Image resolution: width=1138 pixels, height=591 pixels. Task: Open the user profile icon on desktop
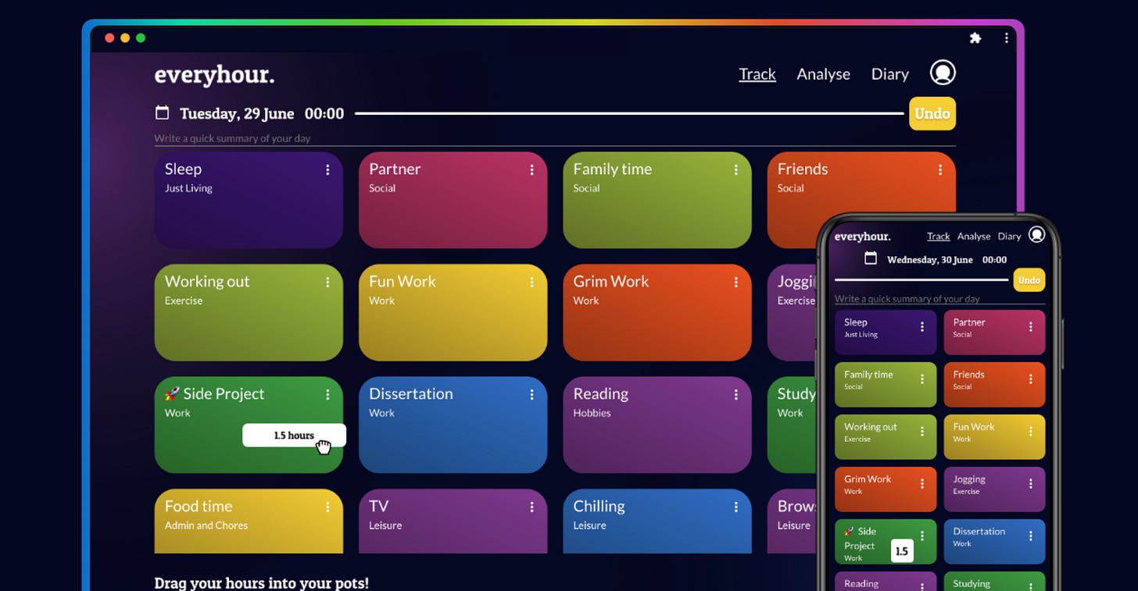tap(943, 73)
